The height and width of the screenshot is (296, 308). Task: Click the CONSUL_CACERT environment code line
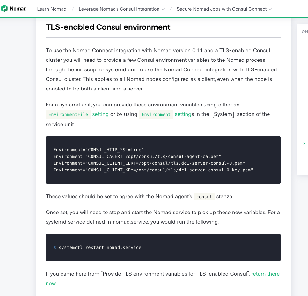(137, 157)
